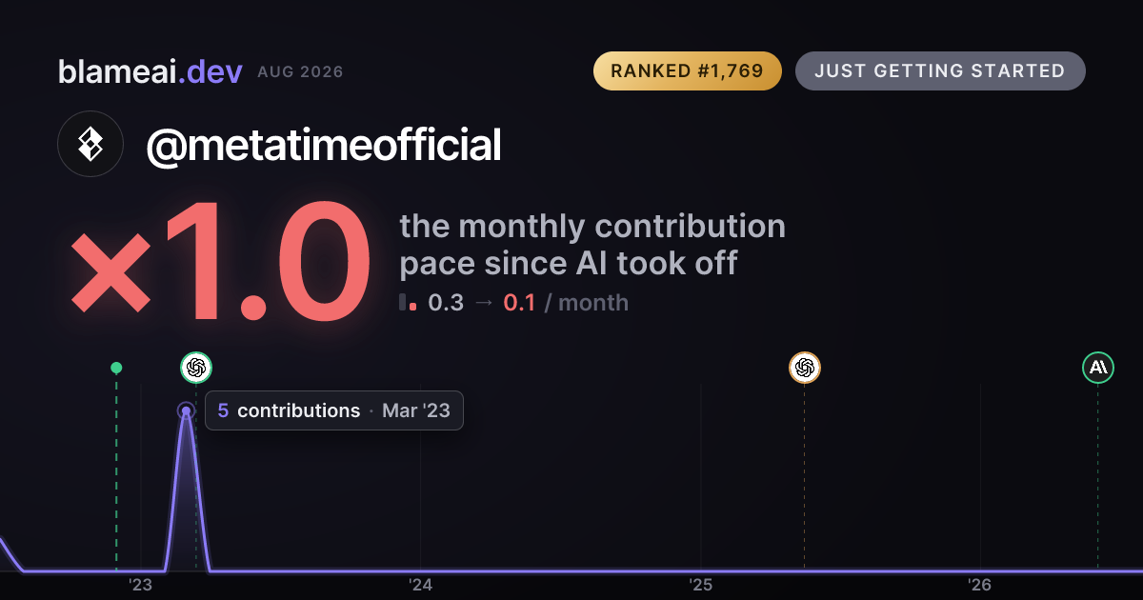The image size is (1143, 600).
Task: Click the metatimeofficial avatar logo
Action: (90, 144)
